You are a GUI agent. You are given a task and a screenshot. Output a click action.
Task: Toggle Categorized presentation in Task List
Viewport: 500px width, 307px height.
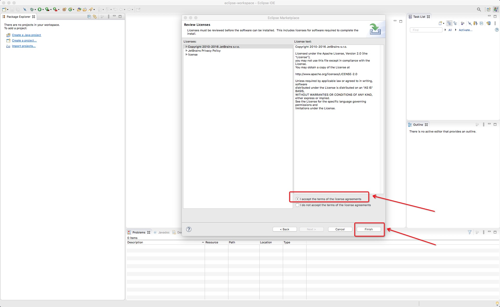449,23
